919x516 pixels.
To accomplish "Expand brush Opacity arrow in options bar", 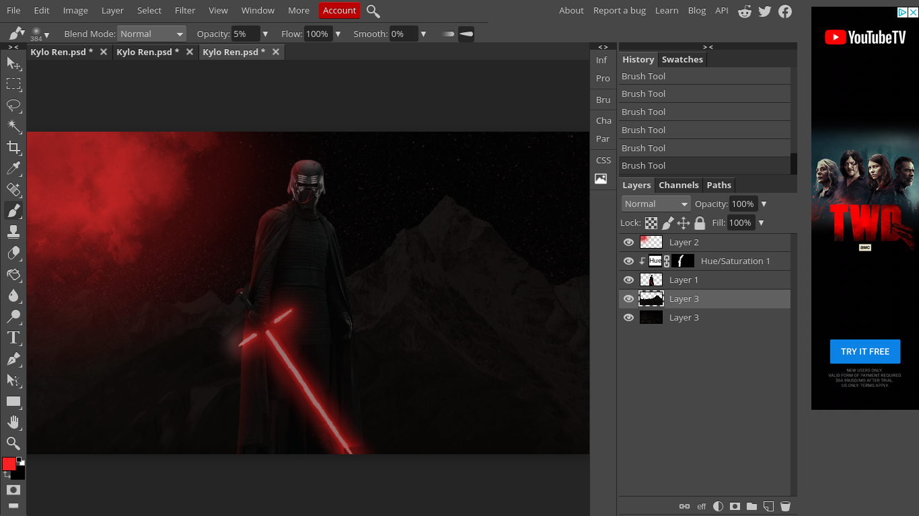I will click(x=265, y=34).
